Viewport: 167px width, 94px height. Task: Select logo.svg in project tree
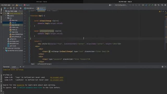click(14, 32)
